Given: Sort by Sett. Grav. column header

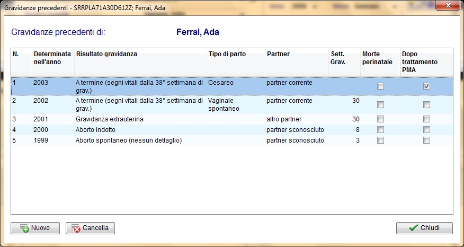Looking at the screenshot, I should click(x=344, y=63).
